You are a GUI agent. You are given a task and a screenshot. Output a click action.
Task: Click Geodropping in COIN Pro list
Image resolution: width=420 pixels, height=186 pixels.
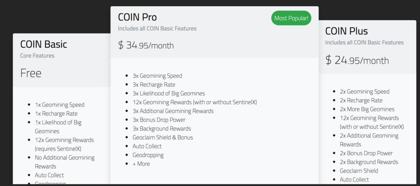click(148, 155)
